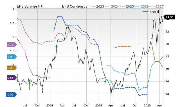Click the 2027 EPS consensus legend entry
This screenshot has height=107, width=180.
[x=156, y=6]
